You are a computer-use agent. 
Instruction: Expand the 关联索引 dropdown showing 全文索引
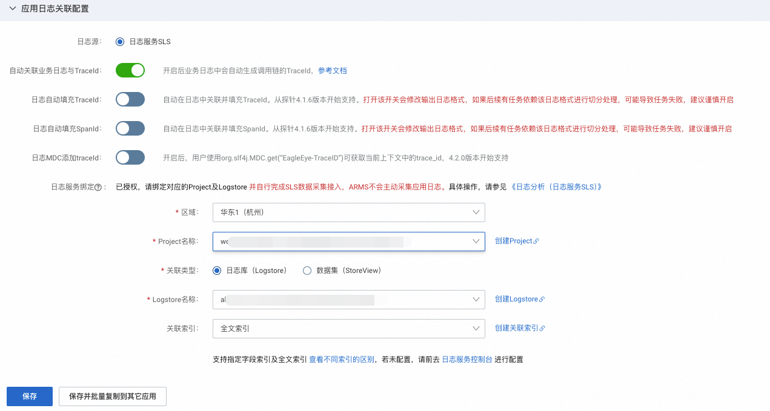pos(349,329)
